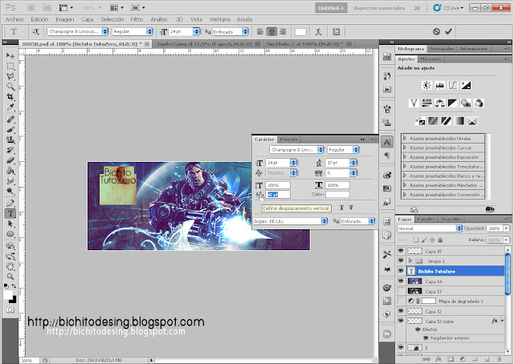Open the layer blend mode Normal dropdown
Screen dimensions: 514x364
430,229
